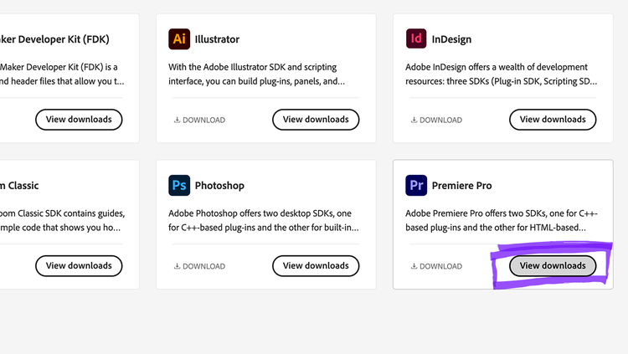Click the DOWNLOAD link in the Photoshop card
This screenshot has height=354, width=628.
[199, 266]
